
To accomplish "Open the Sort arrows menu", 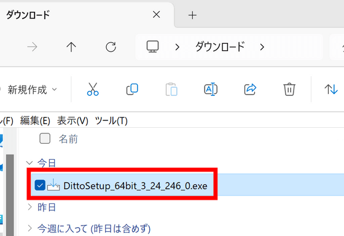I will (331, 89).
